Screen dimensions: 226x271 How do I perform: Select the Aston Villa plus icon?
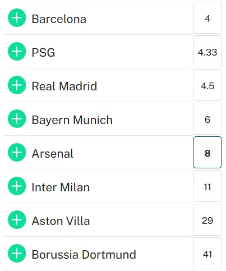pyautogui.click(x=17, y=220)
